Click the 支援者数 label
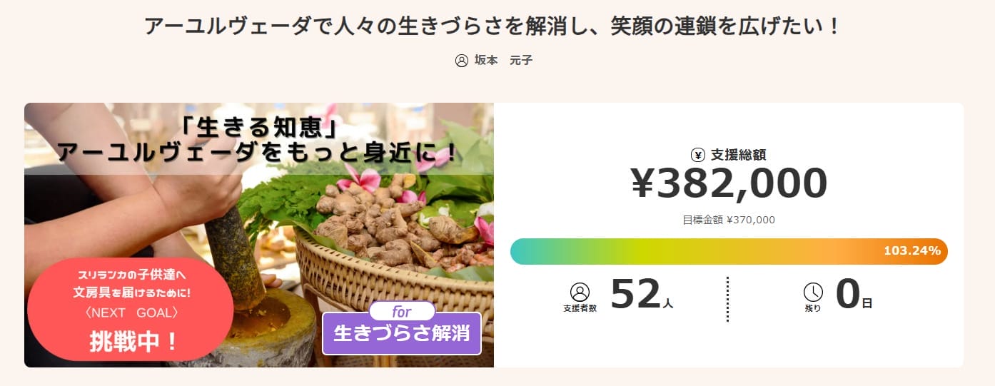 [x=580, y=308]
